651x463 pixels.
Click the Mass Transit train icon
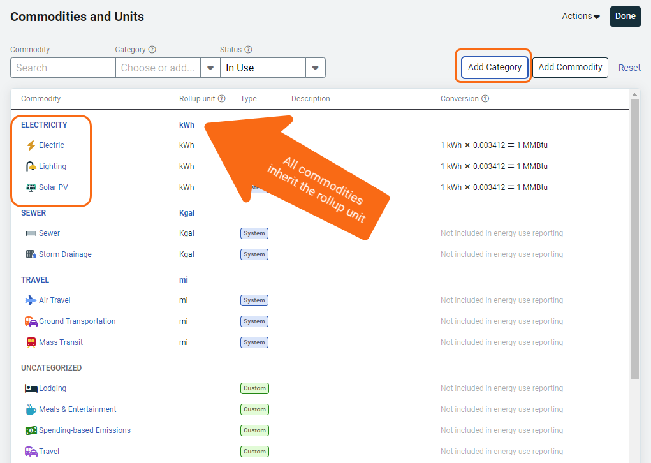31,342
